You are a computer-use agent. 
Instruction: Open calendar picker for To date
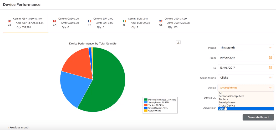tap(270, 68)
